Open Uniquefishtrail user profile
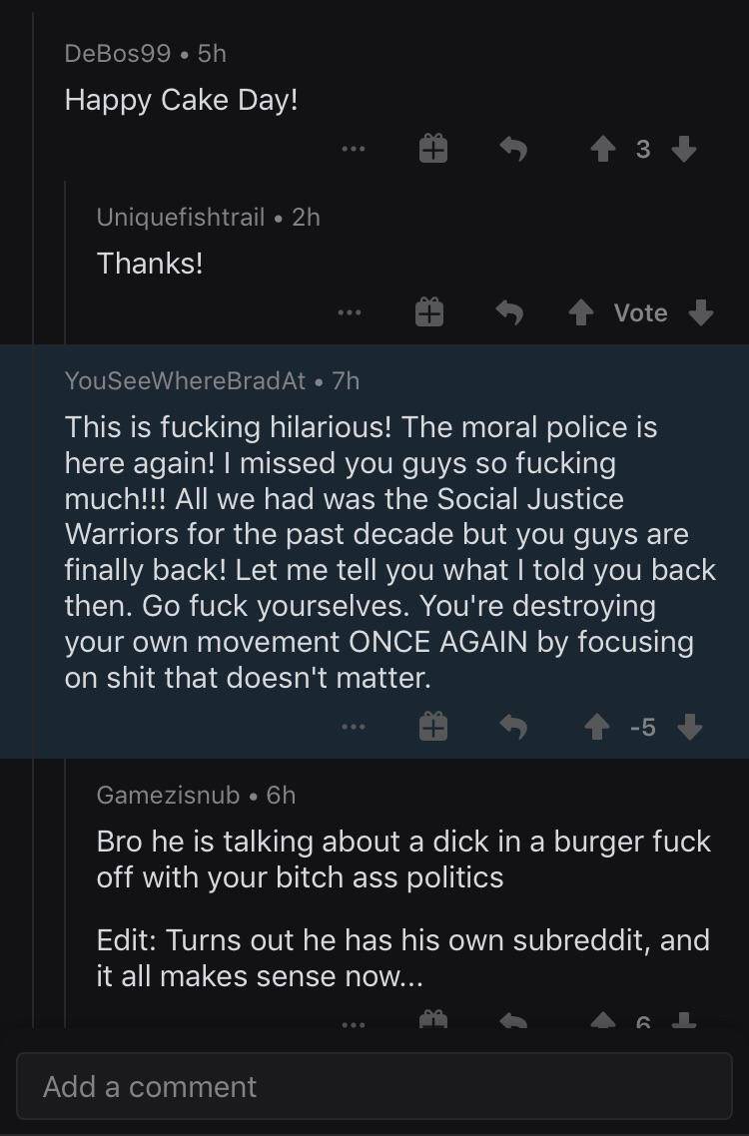Viewport: 749px width, 1136px height. click(181, 218)
